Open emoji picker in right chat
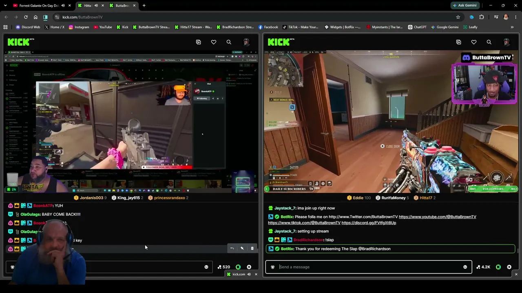 (465, 267)
